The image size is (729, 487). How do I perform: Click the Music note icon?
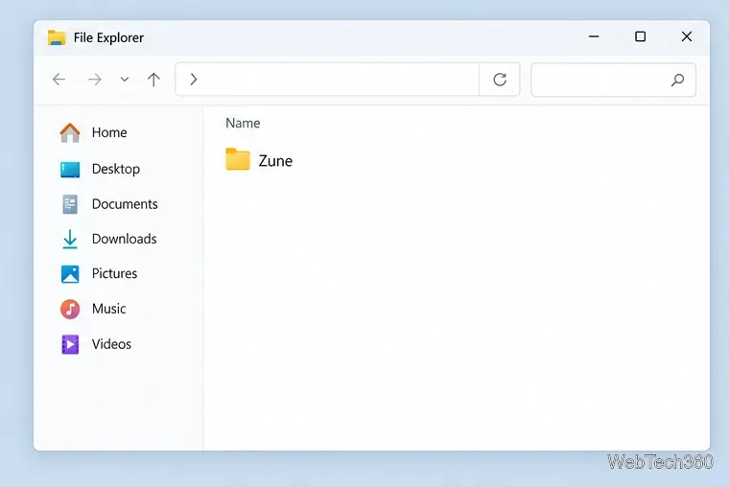[70, 309]
